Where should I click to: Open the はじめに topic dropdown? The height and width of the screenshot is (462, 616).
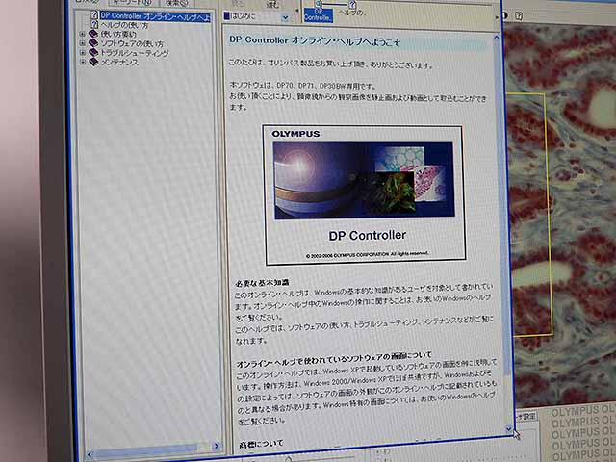click(286, 17)
